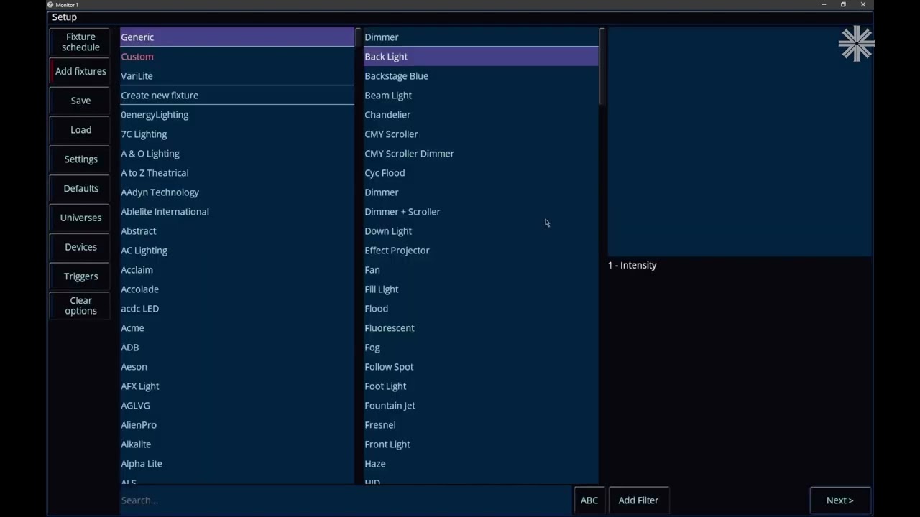Select AFX Light manufacturer

tap(237, 386)
